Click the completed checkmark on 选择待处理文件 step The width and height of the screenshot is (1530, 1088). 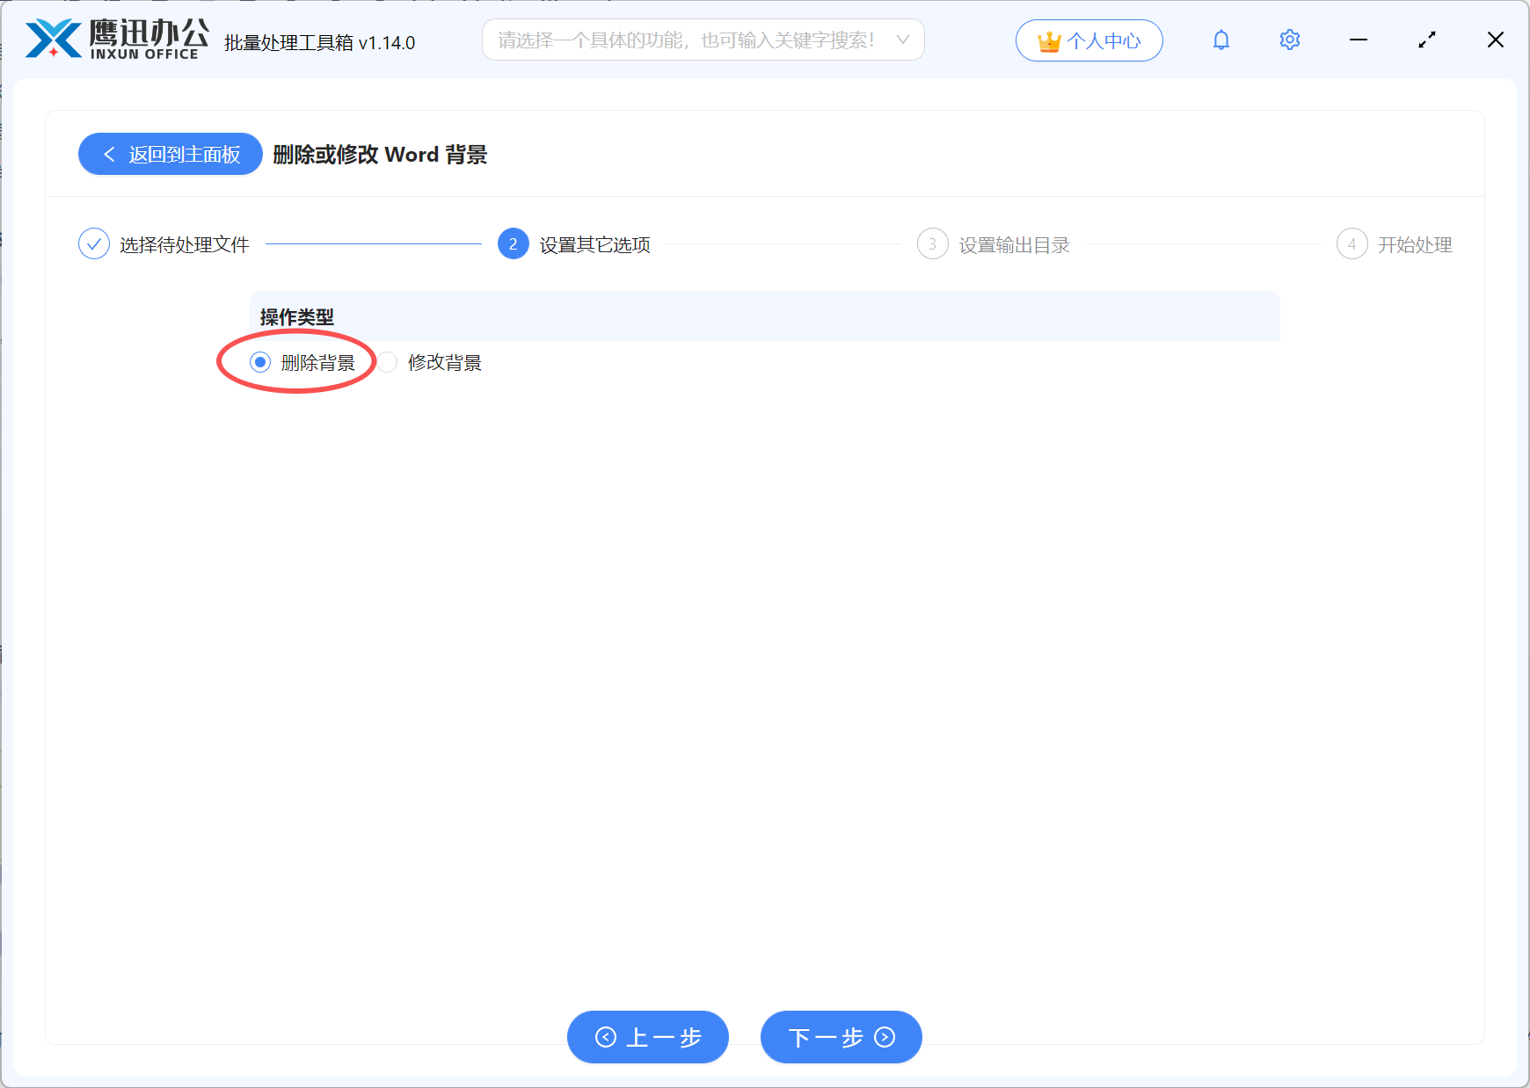point(94,243)
